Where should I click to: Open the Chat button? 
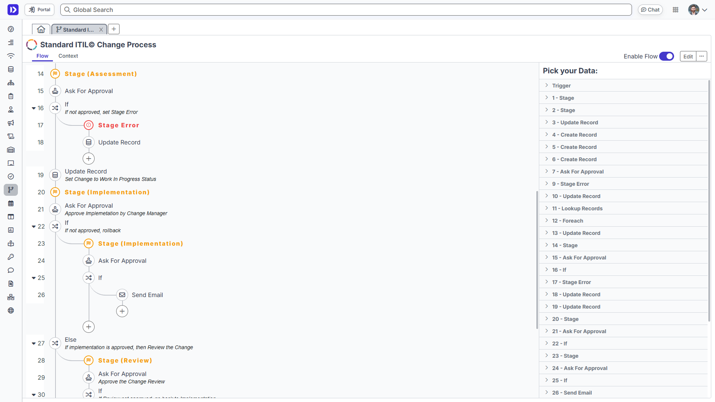(x=650, y=10)
